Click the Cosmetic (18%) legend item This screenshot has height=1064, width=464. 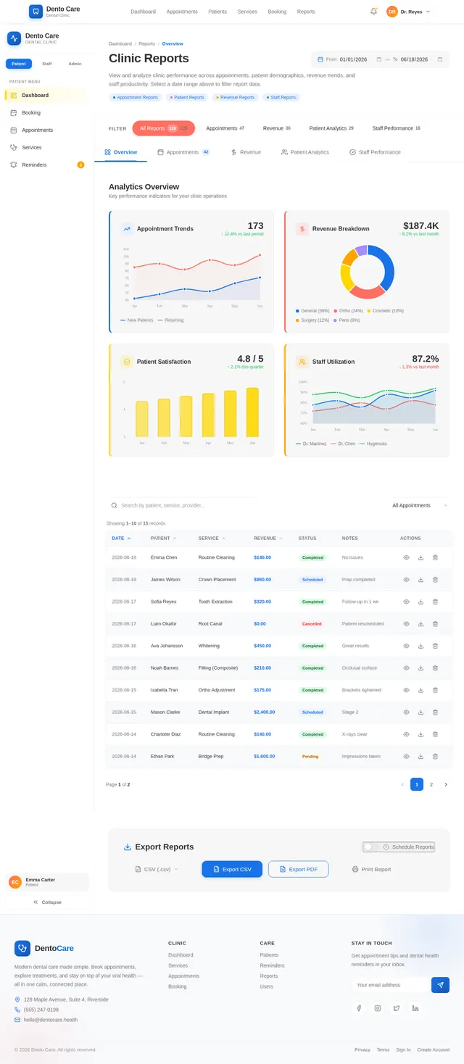click(x=386, y=311)
